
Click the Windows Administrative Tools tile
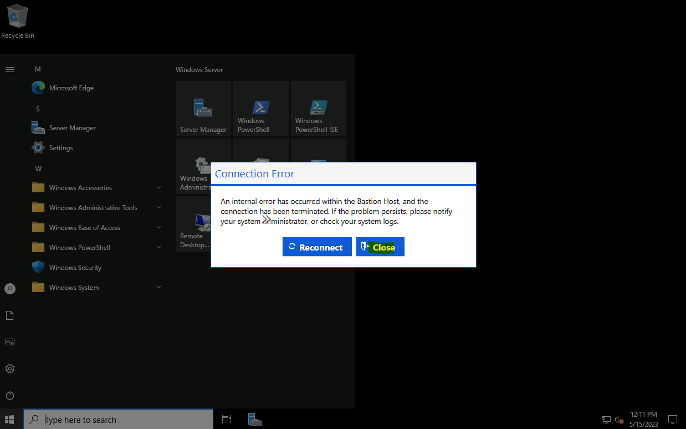tap(193, 166)
